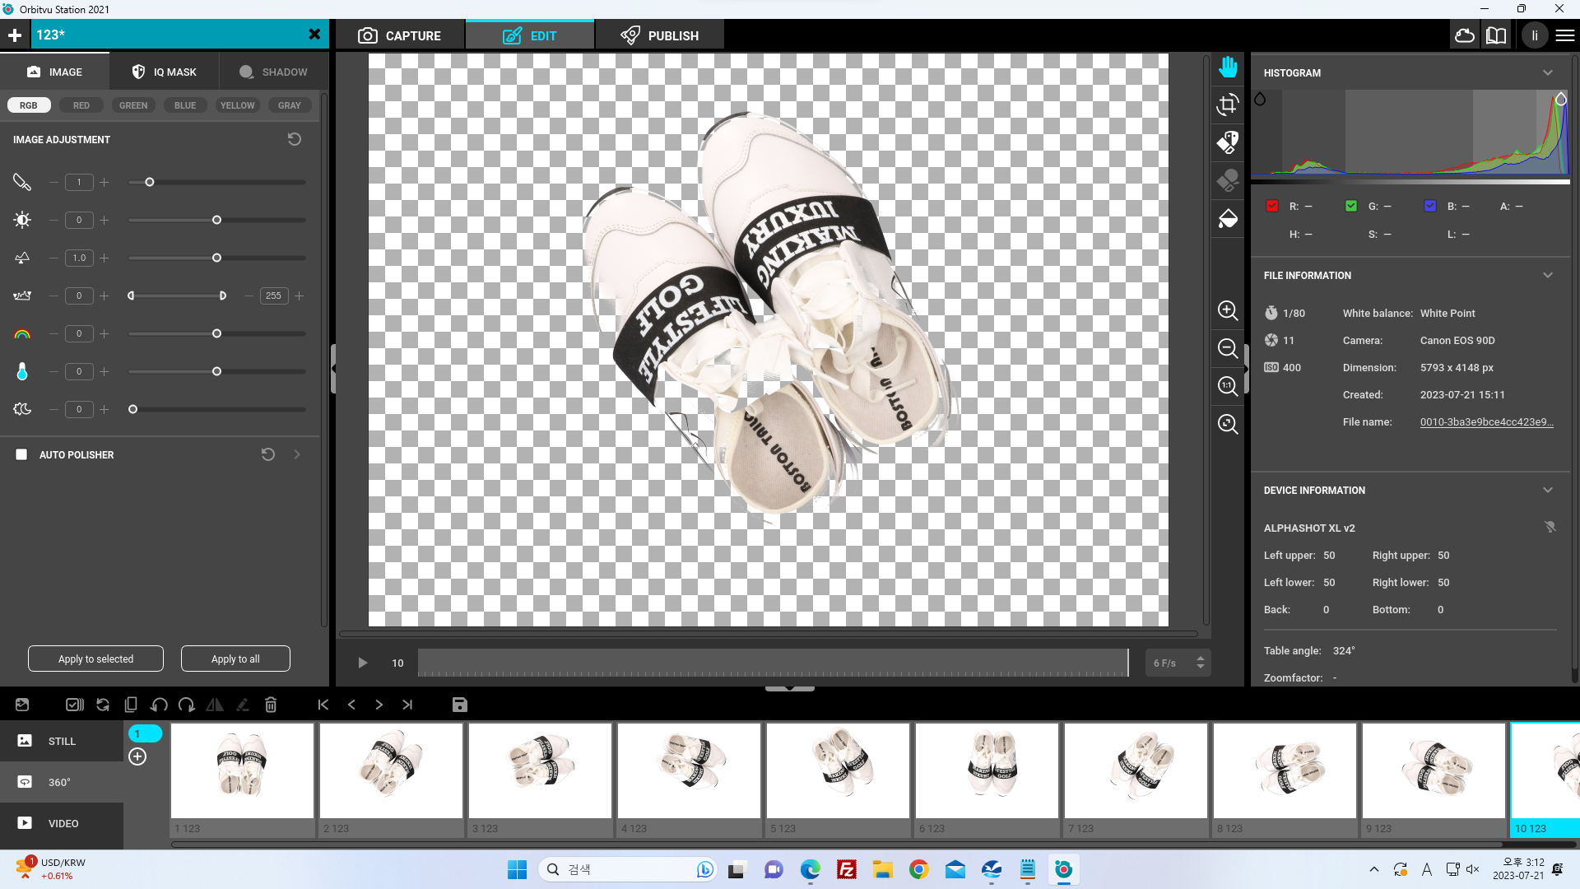1580x889 pixels.
Task: Toggle the green channel checkbox in histogram
Action: pos(1351,206)
